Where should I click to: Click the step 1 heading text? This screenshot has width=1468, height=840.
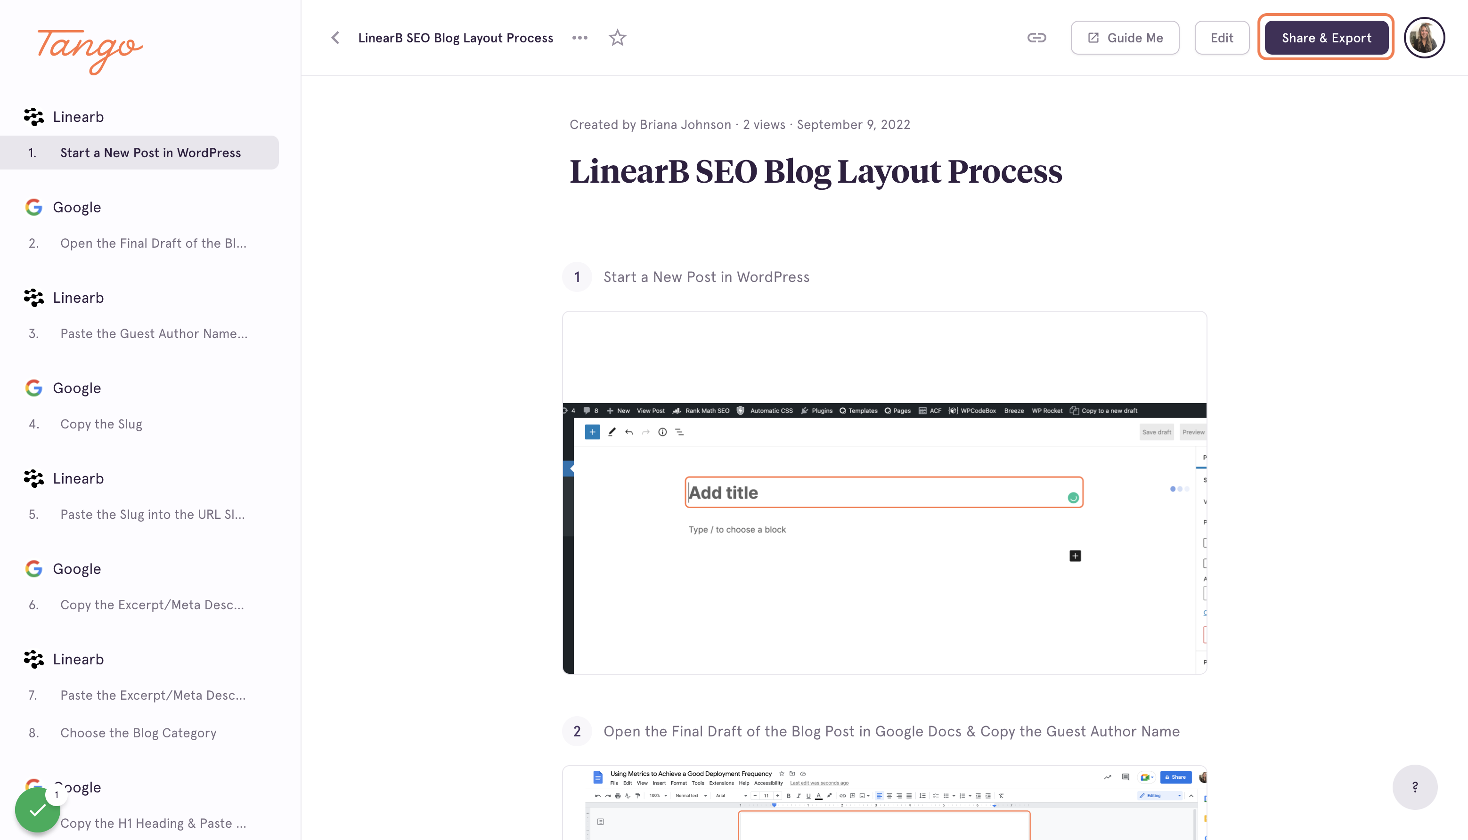pos(707,277)
